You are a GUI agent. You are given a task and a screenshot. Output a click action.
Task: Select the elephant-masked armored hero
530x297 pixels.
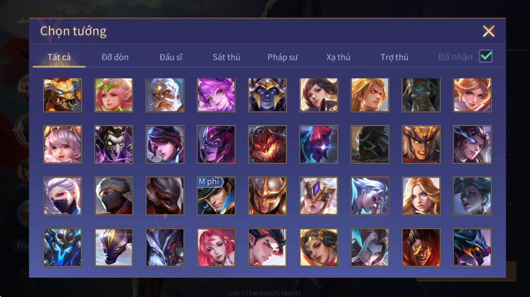(x=421, y=95)
